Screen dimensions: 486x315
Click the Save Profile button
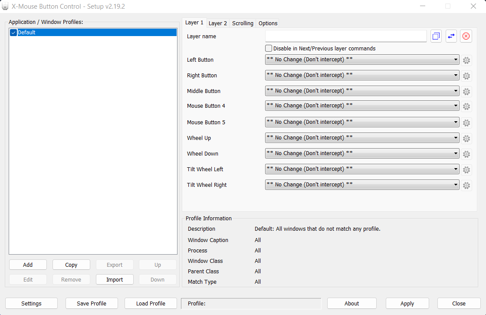pos(92,304)
